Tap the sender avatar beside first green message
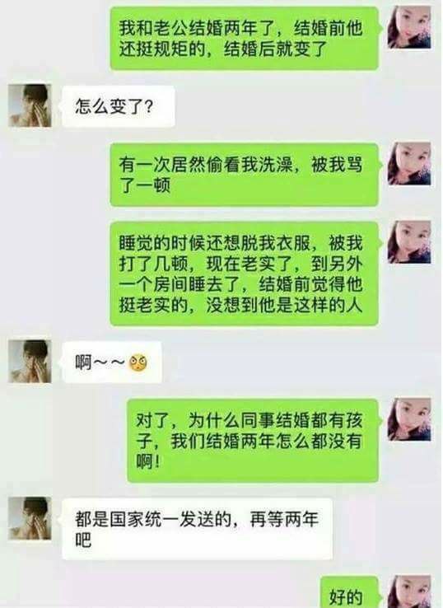The width and height of the screenshot is (443, 608). 409,27
